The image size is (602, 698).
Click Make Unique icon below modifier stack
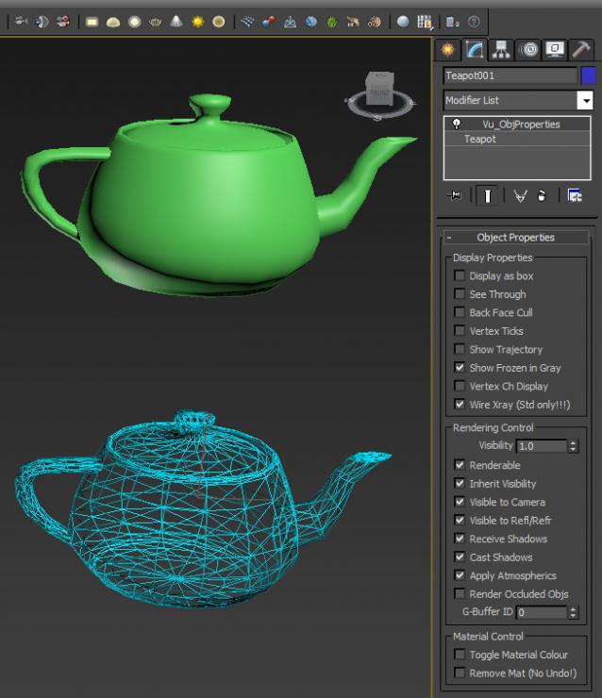[520, 195]
